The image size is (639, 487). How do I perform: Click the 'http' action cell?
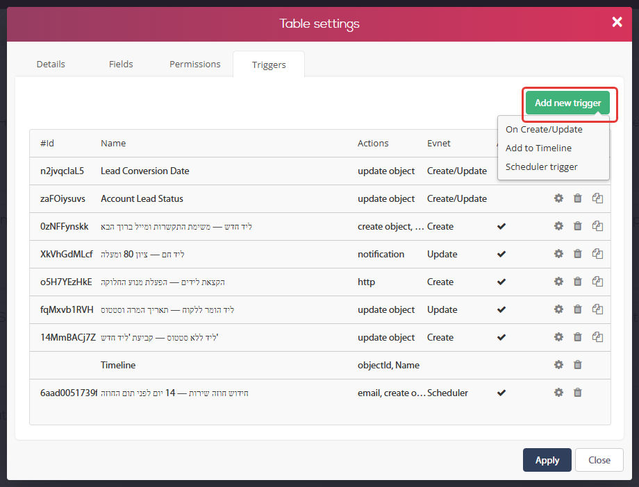(366, 282)
